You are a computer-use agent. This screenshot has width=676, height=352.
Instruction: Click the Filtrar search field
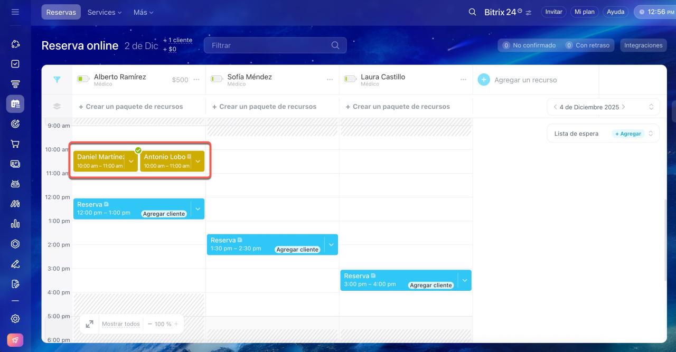[269, 45]
